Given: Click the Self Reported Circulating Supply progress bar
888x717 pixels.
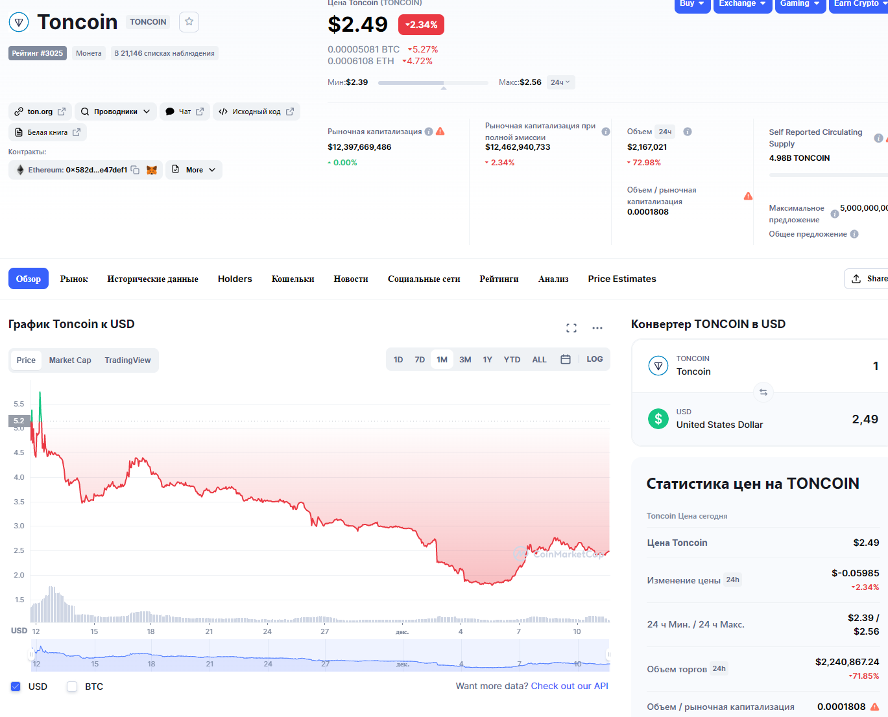Looking at the screenshot, I should 828,175.
